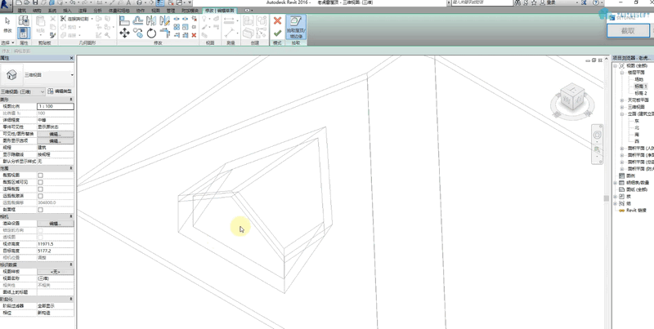Select 场地 in the project browser
Viewport: 654px width, 329px height.
coord(638,79)
